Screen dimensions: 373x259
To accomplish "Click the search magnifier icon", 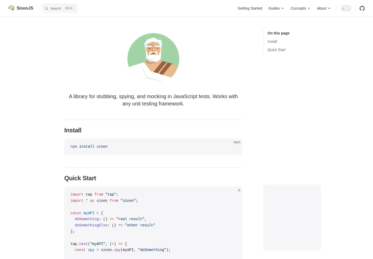I will coord(46,8).
